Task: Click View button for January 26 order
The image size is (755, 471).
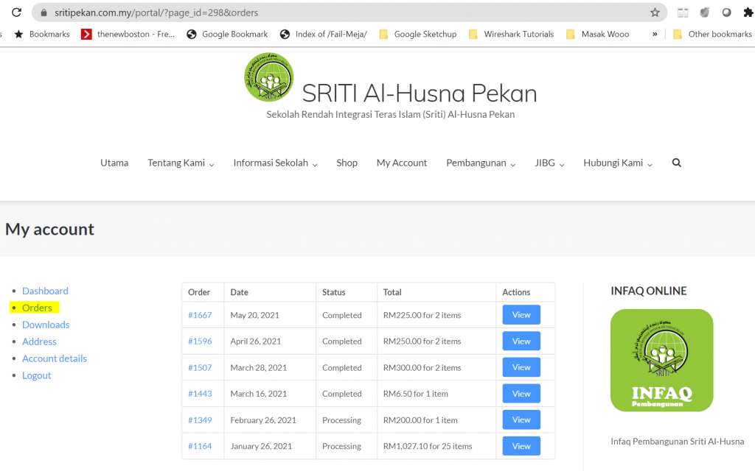Action: pyautogui.click(x=521, y=446)
